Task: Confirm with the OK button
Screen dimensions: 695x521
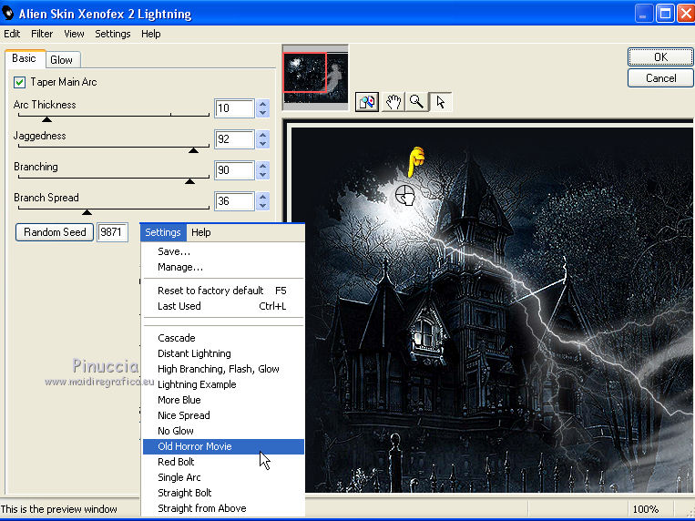Action: point(660,56)
